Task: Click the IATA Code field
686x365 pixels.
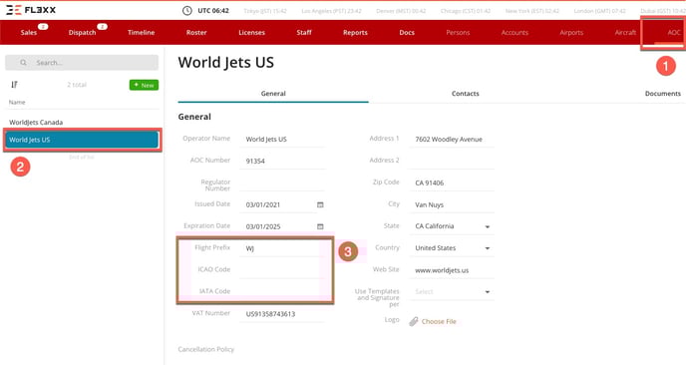Action: (x=282, y=292)
